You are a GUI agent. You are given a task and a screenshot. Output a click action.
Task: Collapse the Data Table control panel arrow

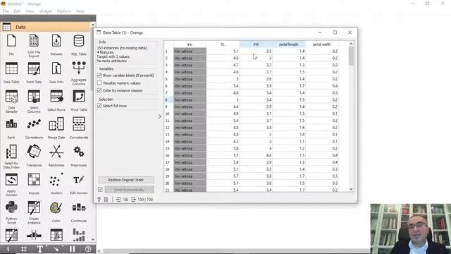click(160, 116)
